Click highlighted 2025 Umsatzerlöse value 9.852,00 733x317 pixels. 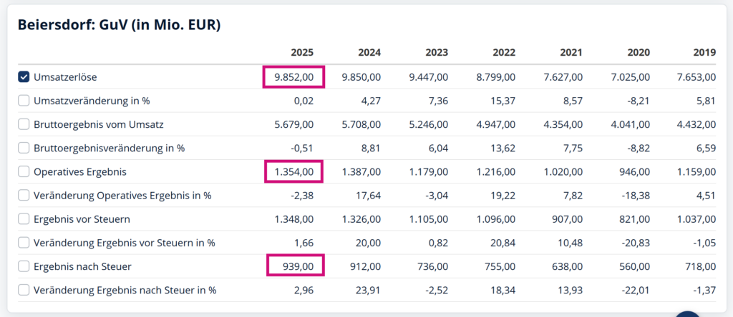[294, 77]
